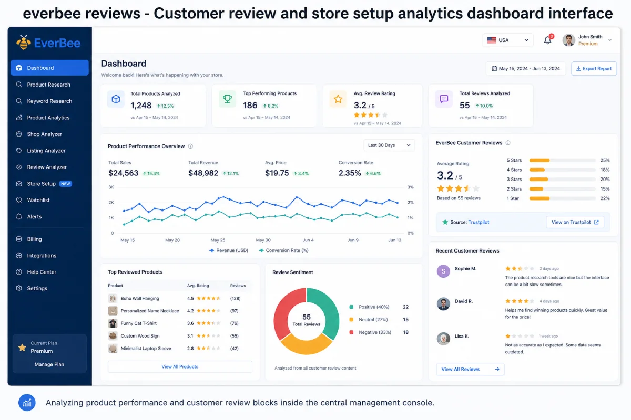Click Boho Wall Hanging product thumbnail

113,298
